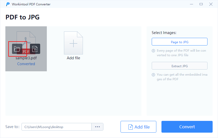Click info icon beside 'Every page of the PDF'

[154, 51]
